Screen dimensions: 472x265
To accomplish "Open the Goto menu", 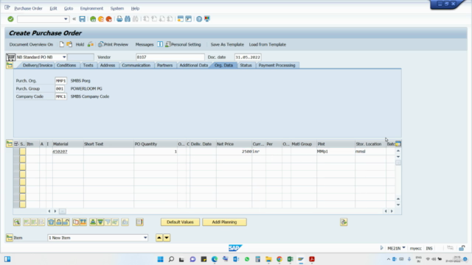I will coord(69,8).
